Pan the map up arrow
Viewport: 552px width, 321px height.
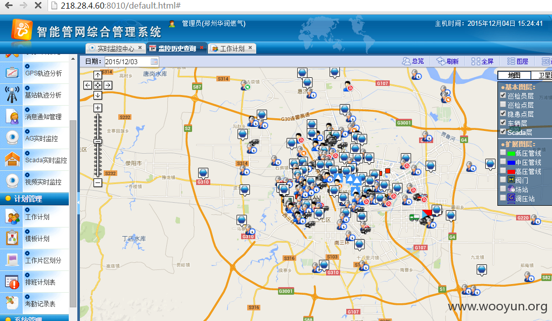pos(98,75)
